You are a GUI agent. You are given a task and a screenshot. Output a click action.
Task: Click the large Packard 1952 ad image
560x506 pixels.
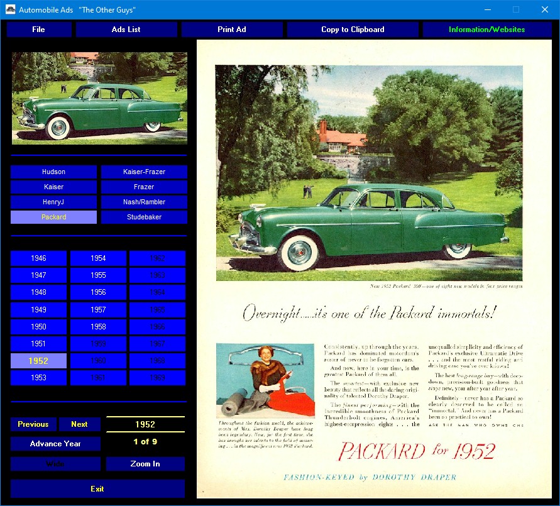point(375,269)
